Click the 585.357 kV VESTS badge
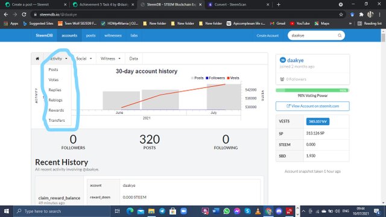Image resolution: width=386 pixels, height=217 pixels. pos(318,122)
